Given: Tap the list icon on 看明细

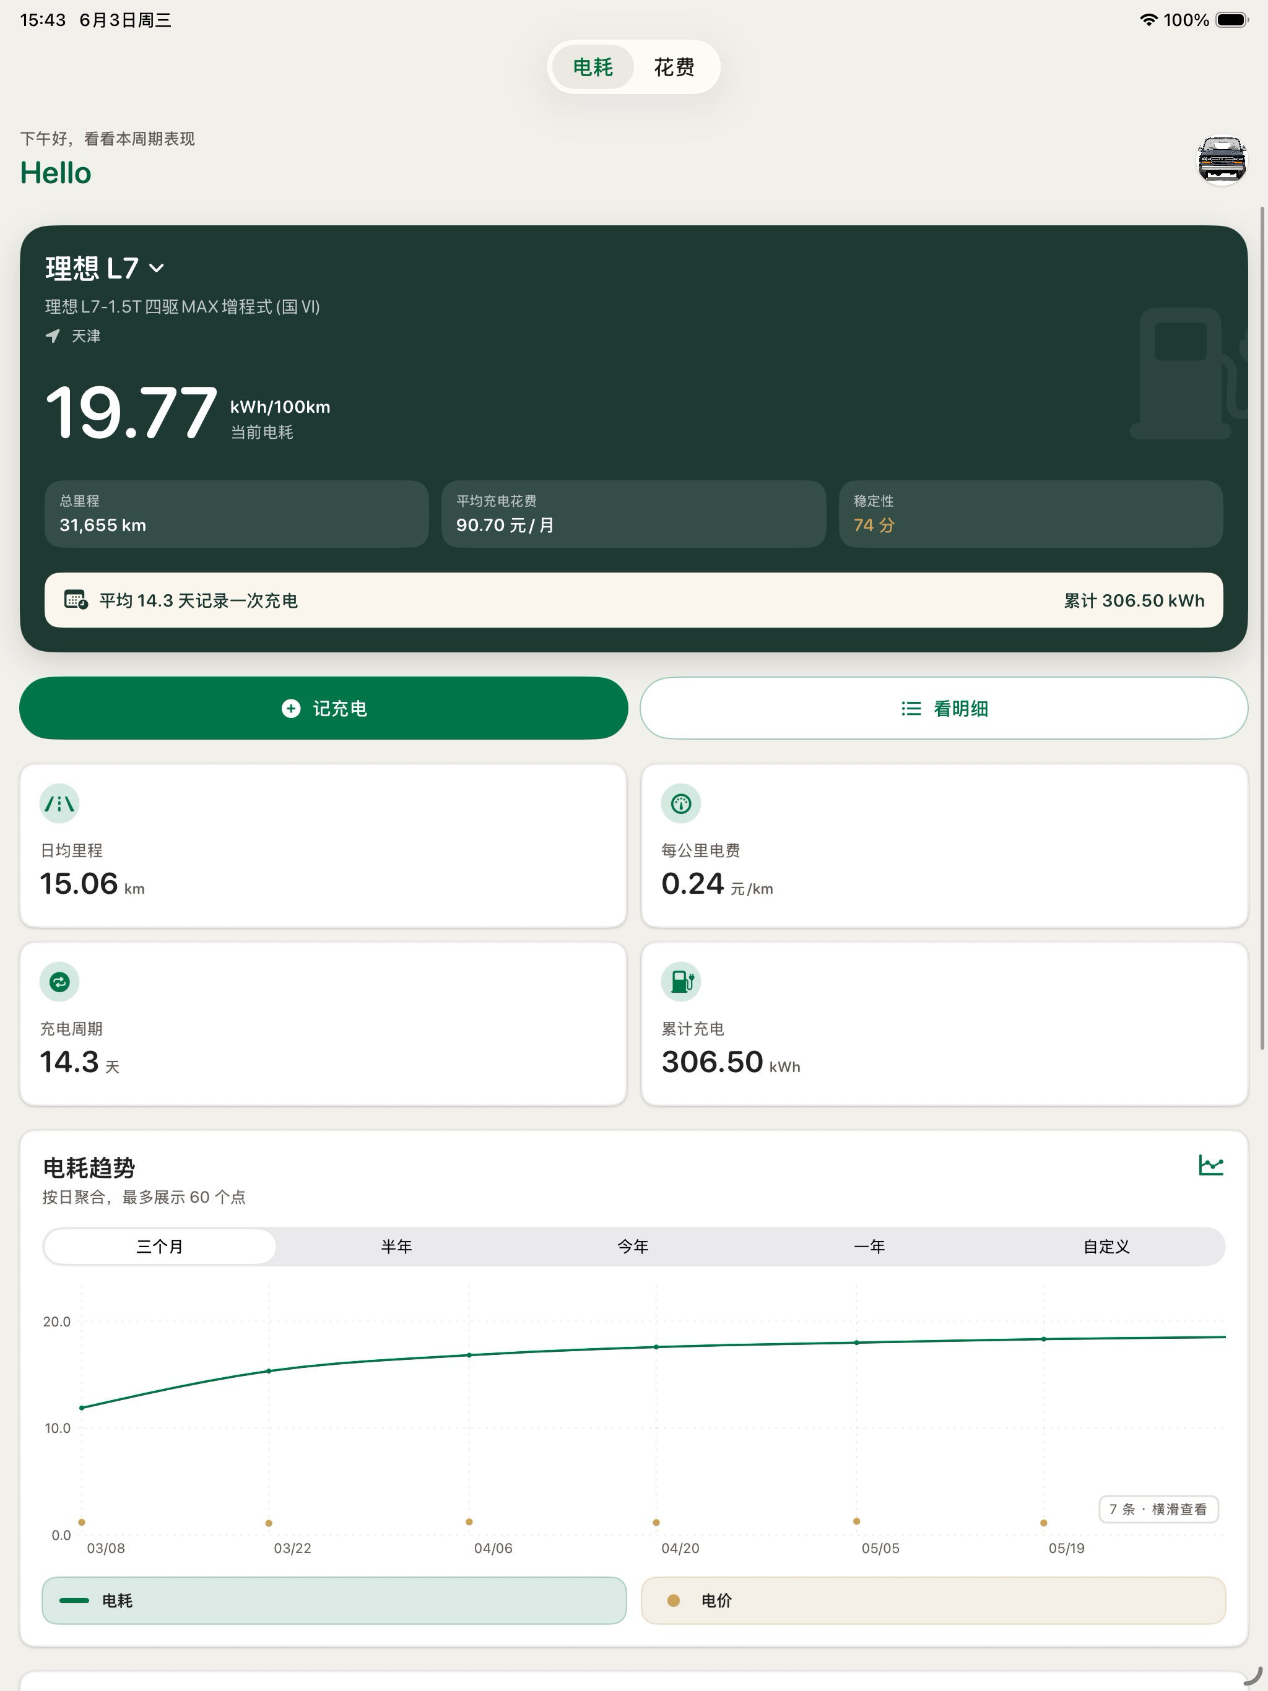Looking at the screenshot, I should click(911, 709).
